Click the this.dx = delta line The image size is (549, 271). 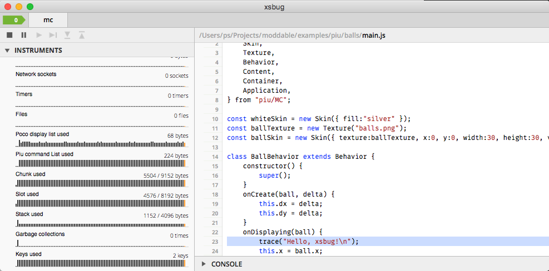pyautogui.click(x=290, y=203)
